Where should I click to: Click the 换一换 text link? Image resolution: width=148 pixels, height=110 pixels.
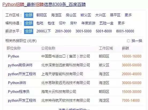pos(137,41)
